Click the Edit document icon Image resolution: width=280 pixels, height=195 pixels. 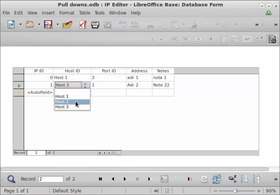[x=67, y=24]
